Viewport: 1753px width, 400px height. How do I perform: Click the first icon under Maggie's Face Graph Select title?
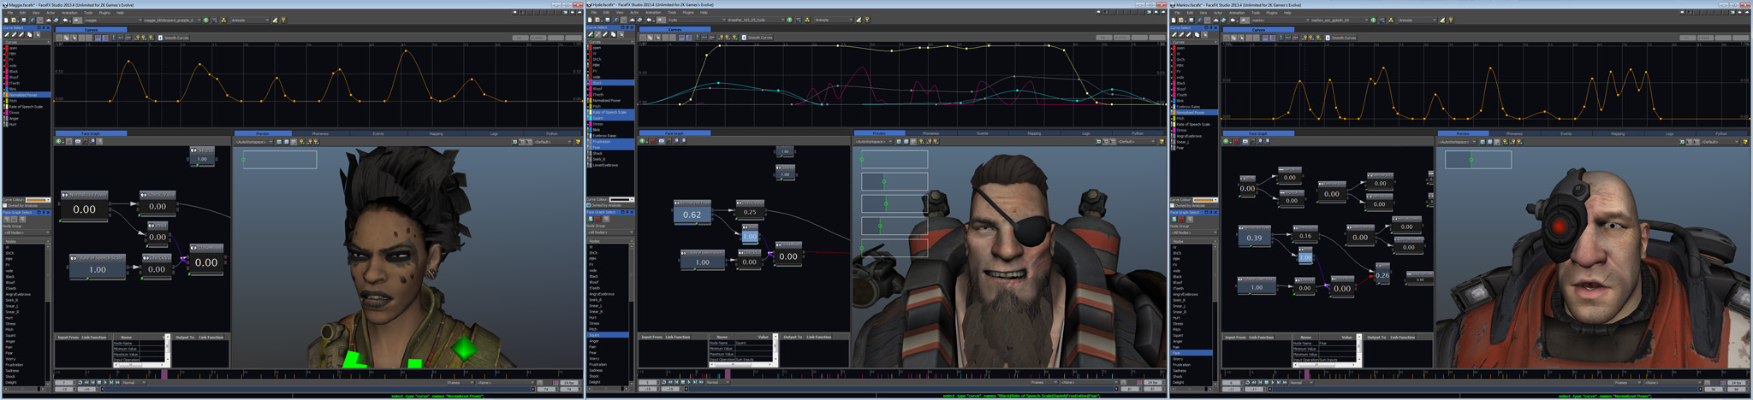pos(7,220)
